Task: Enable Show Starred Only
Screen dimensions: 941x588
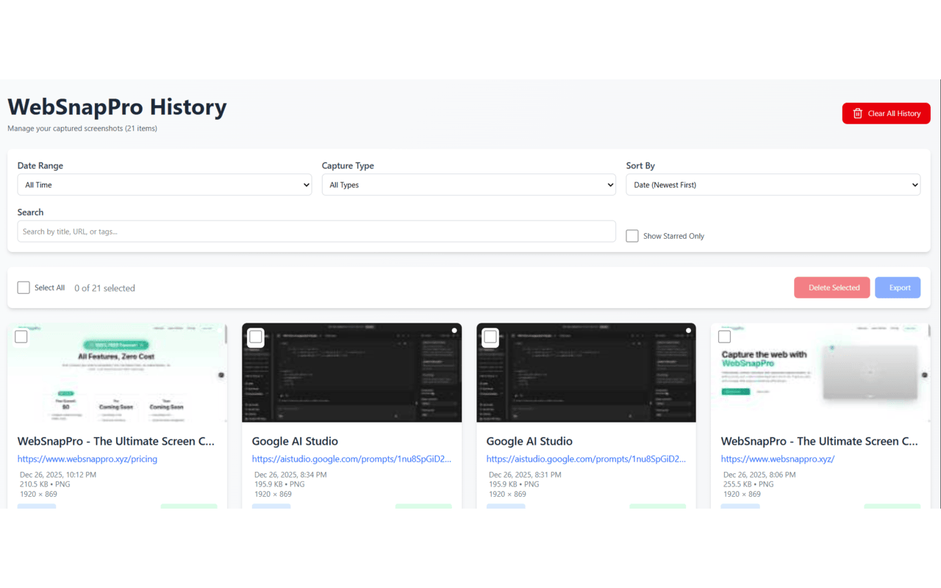Action: coord(631,235)
